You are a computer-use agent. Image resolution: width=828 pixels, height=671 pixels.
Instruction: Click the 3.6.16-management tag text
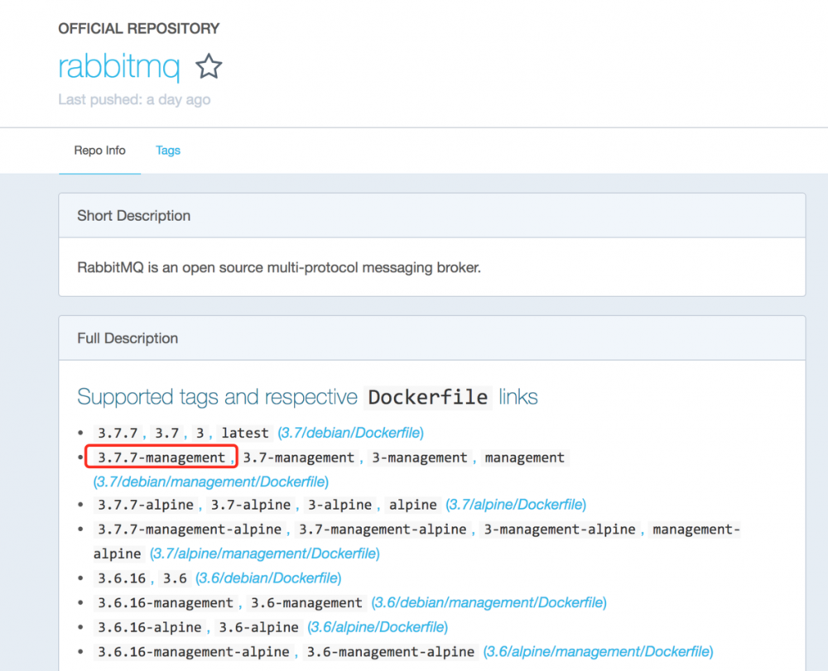tap(166, 603)
